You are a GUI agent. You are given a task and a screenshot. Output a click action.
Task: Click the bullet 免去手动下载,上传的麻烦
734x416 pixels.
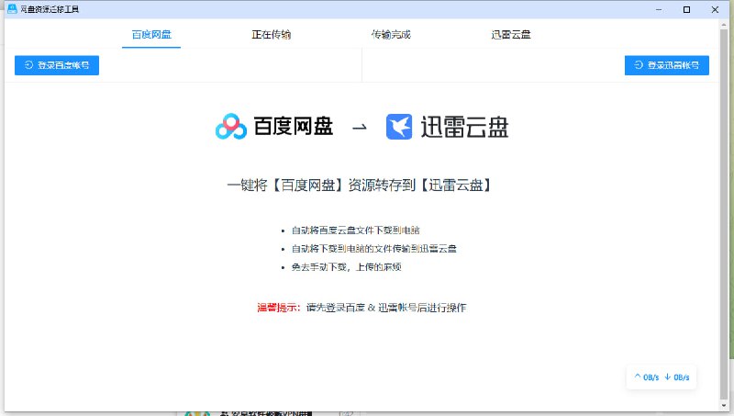(346, 267)
